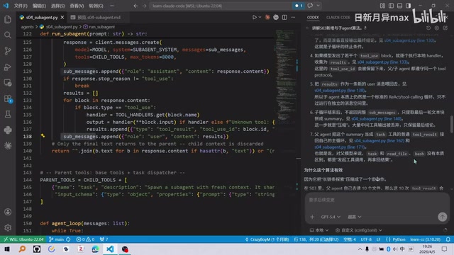Open GPT-5.4 model dropdown
Viewport: 454px width, 255px height.
click(x=331, y=217)
